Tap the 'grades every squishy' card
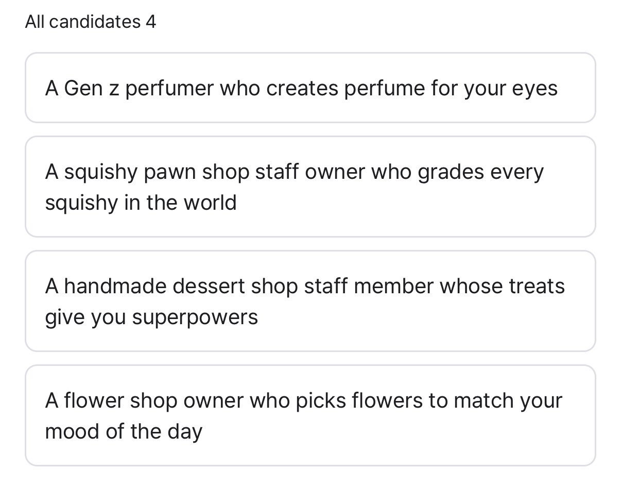This screenshot has width=621, height=486. [x=310, y=187]
